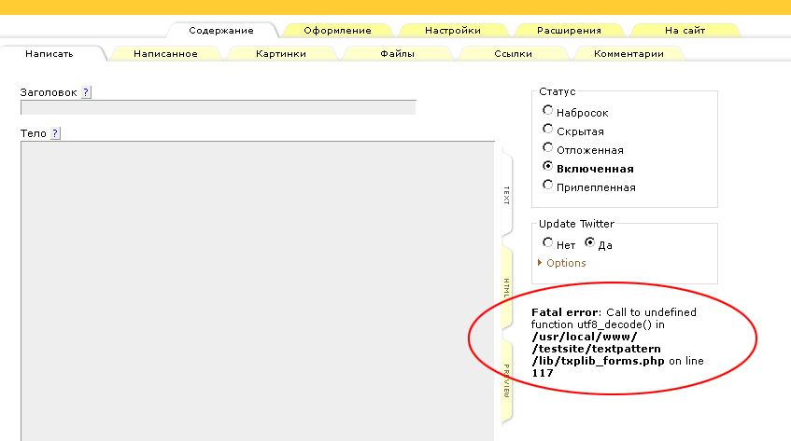This screenshot has width=791, height=441.
Task: Switch to the vertical TEXT view tab
Action: [506, 195]
